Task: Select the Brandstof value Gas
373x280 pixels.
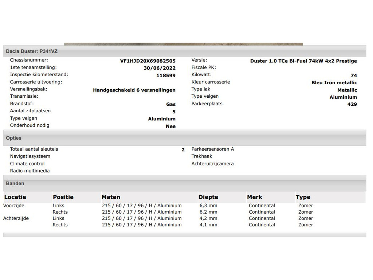Action: 171,104
